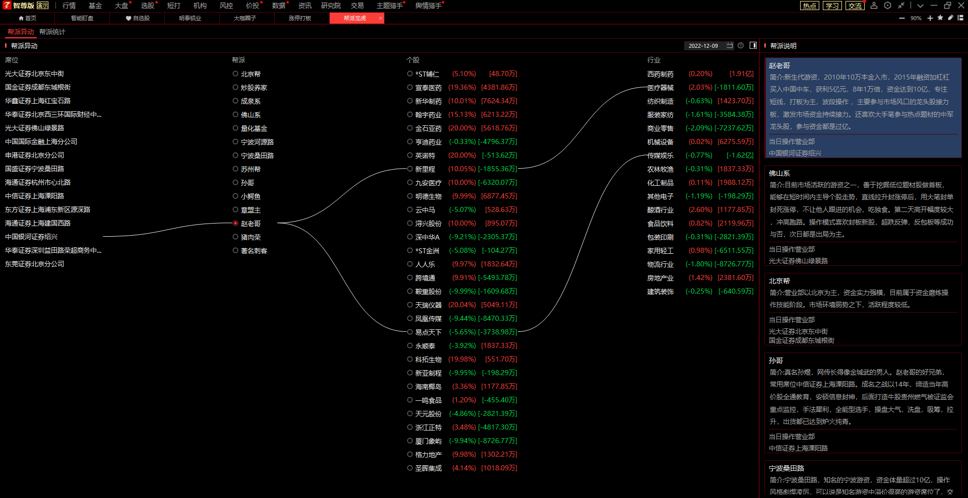968x498 pixels.
Task: Switch to the 自选股 tab
Action: 138,18
